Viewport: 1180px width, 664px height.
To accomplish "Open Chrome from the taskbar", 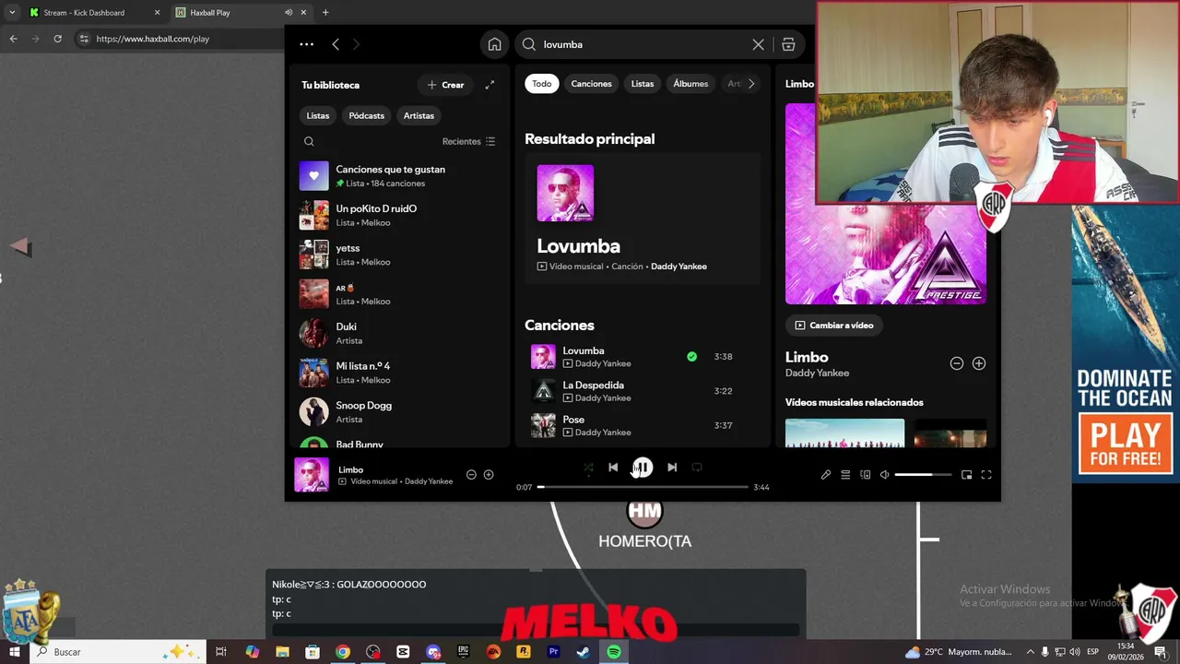I will coord(343,652).
